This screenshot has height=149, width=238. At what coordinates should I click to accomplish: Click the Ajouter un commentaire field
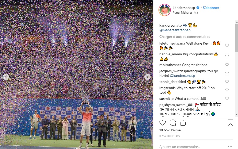pyautogui.click(x=193, y=147)
